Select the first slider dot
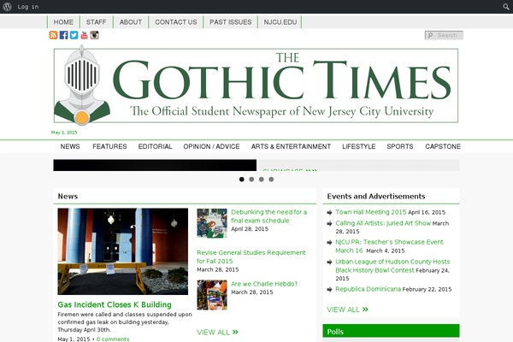The height and width of the screenshot is (342, 513). [242, 180]
